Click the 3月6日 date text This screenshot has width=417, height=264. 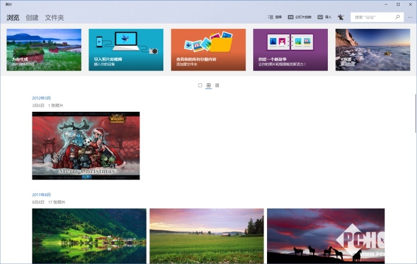[38, 105]
